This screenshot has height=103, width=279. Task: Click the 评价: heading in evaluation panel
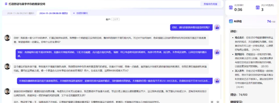click(x=234, y=32)
